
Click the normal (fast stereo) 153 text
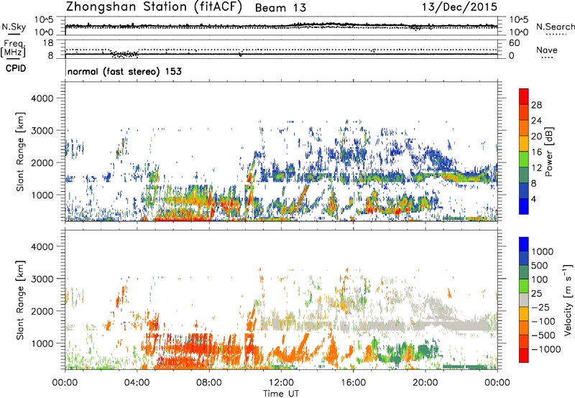point(124,71)
